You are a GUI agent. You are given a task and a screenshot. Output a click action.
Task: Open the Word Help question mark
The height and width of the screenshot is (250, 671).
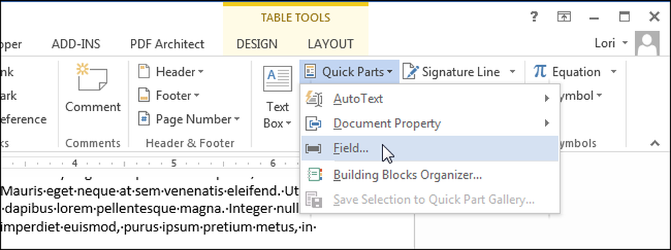click(x=533, y=17)
